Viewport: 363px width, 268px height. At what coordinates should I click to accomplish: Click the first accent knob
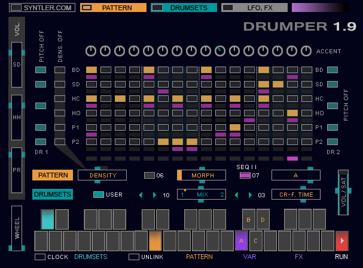coord(91,51)
